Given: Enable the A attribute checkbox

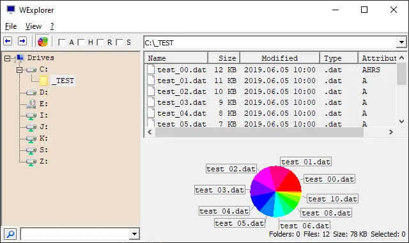Looking at the screenshot, I should click(62, 42).
